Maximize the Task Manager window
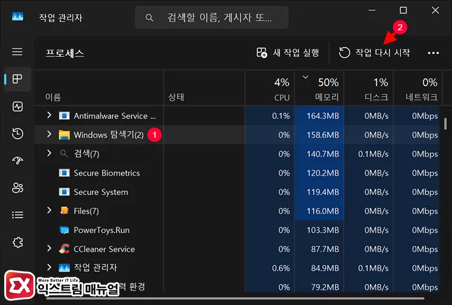452x305 pixels. pyautogui.click(x=403, y=10)
